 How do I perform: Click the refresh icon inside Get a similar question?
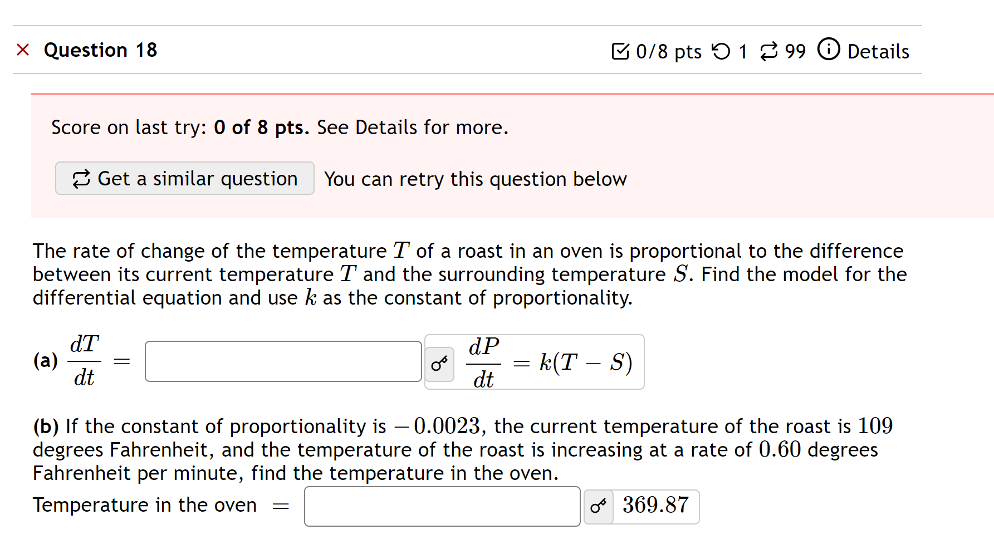81,178
